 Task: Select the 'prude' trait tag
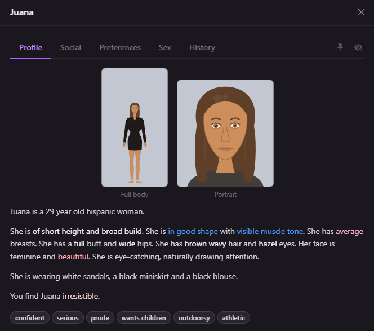pyautogui.click(x=100, y=318)
